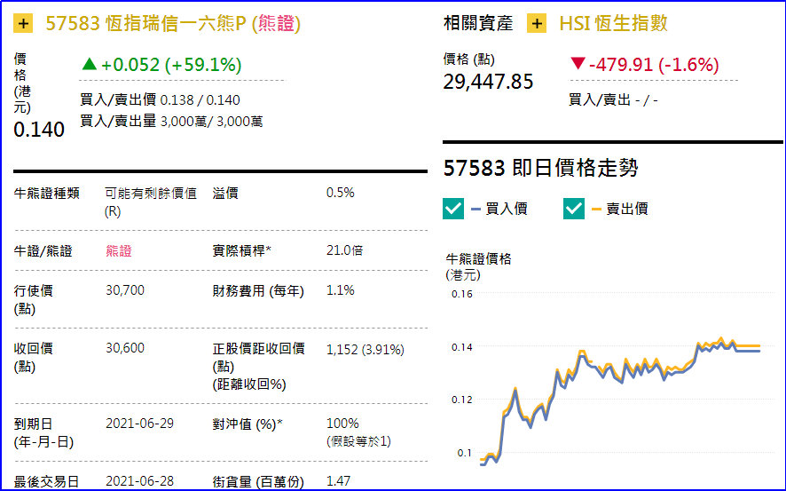The height and width of the screenshot is (491, 786).
Task: Open the HSI 恆生指數 link
Action: (x=613, y=24)
